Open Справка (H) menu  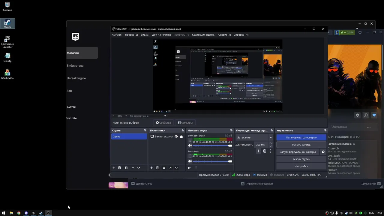(x=241, y=35)
